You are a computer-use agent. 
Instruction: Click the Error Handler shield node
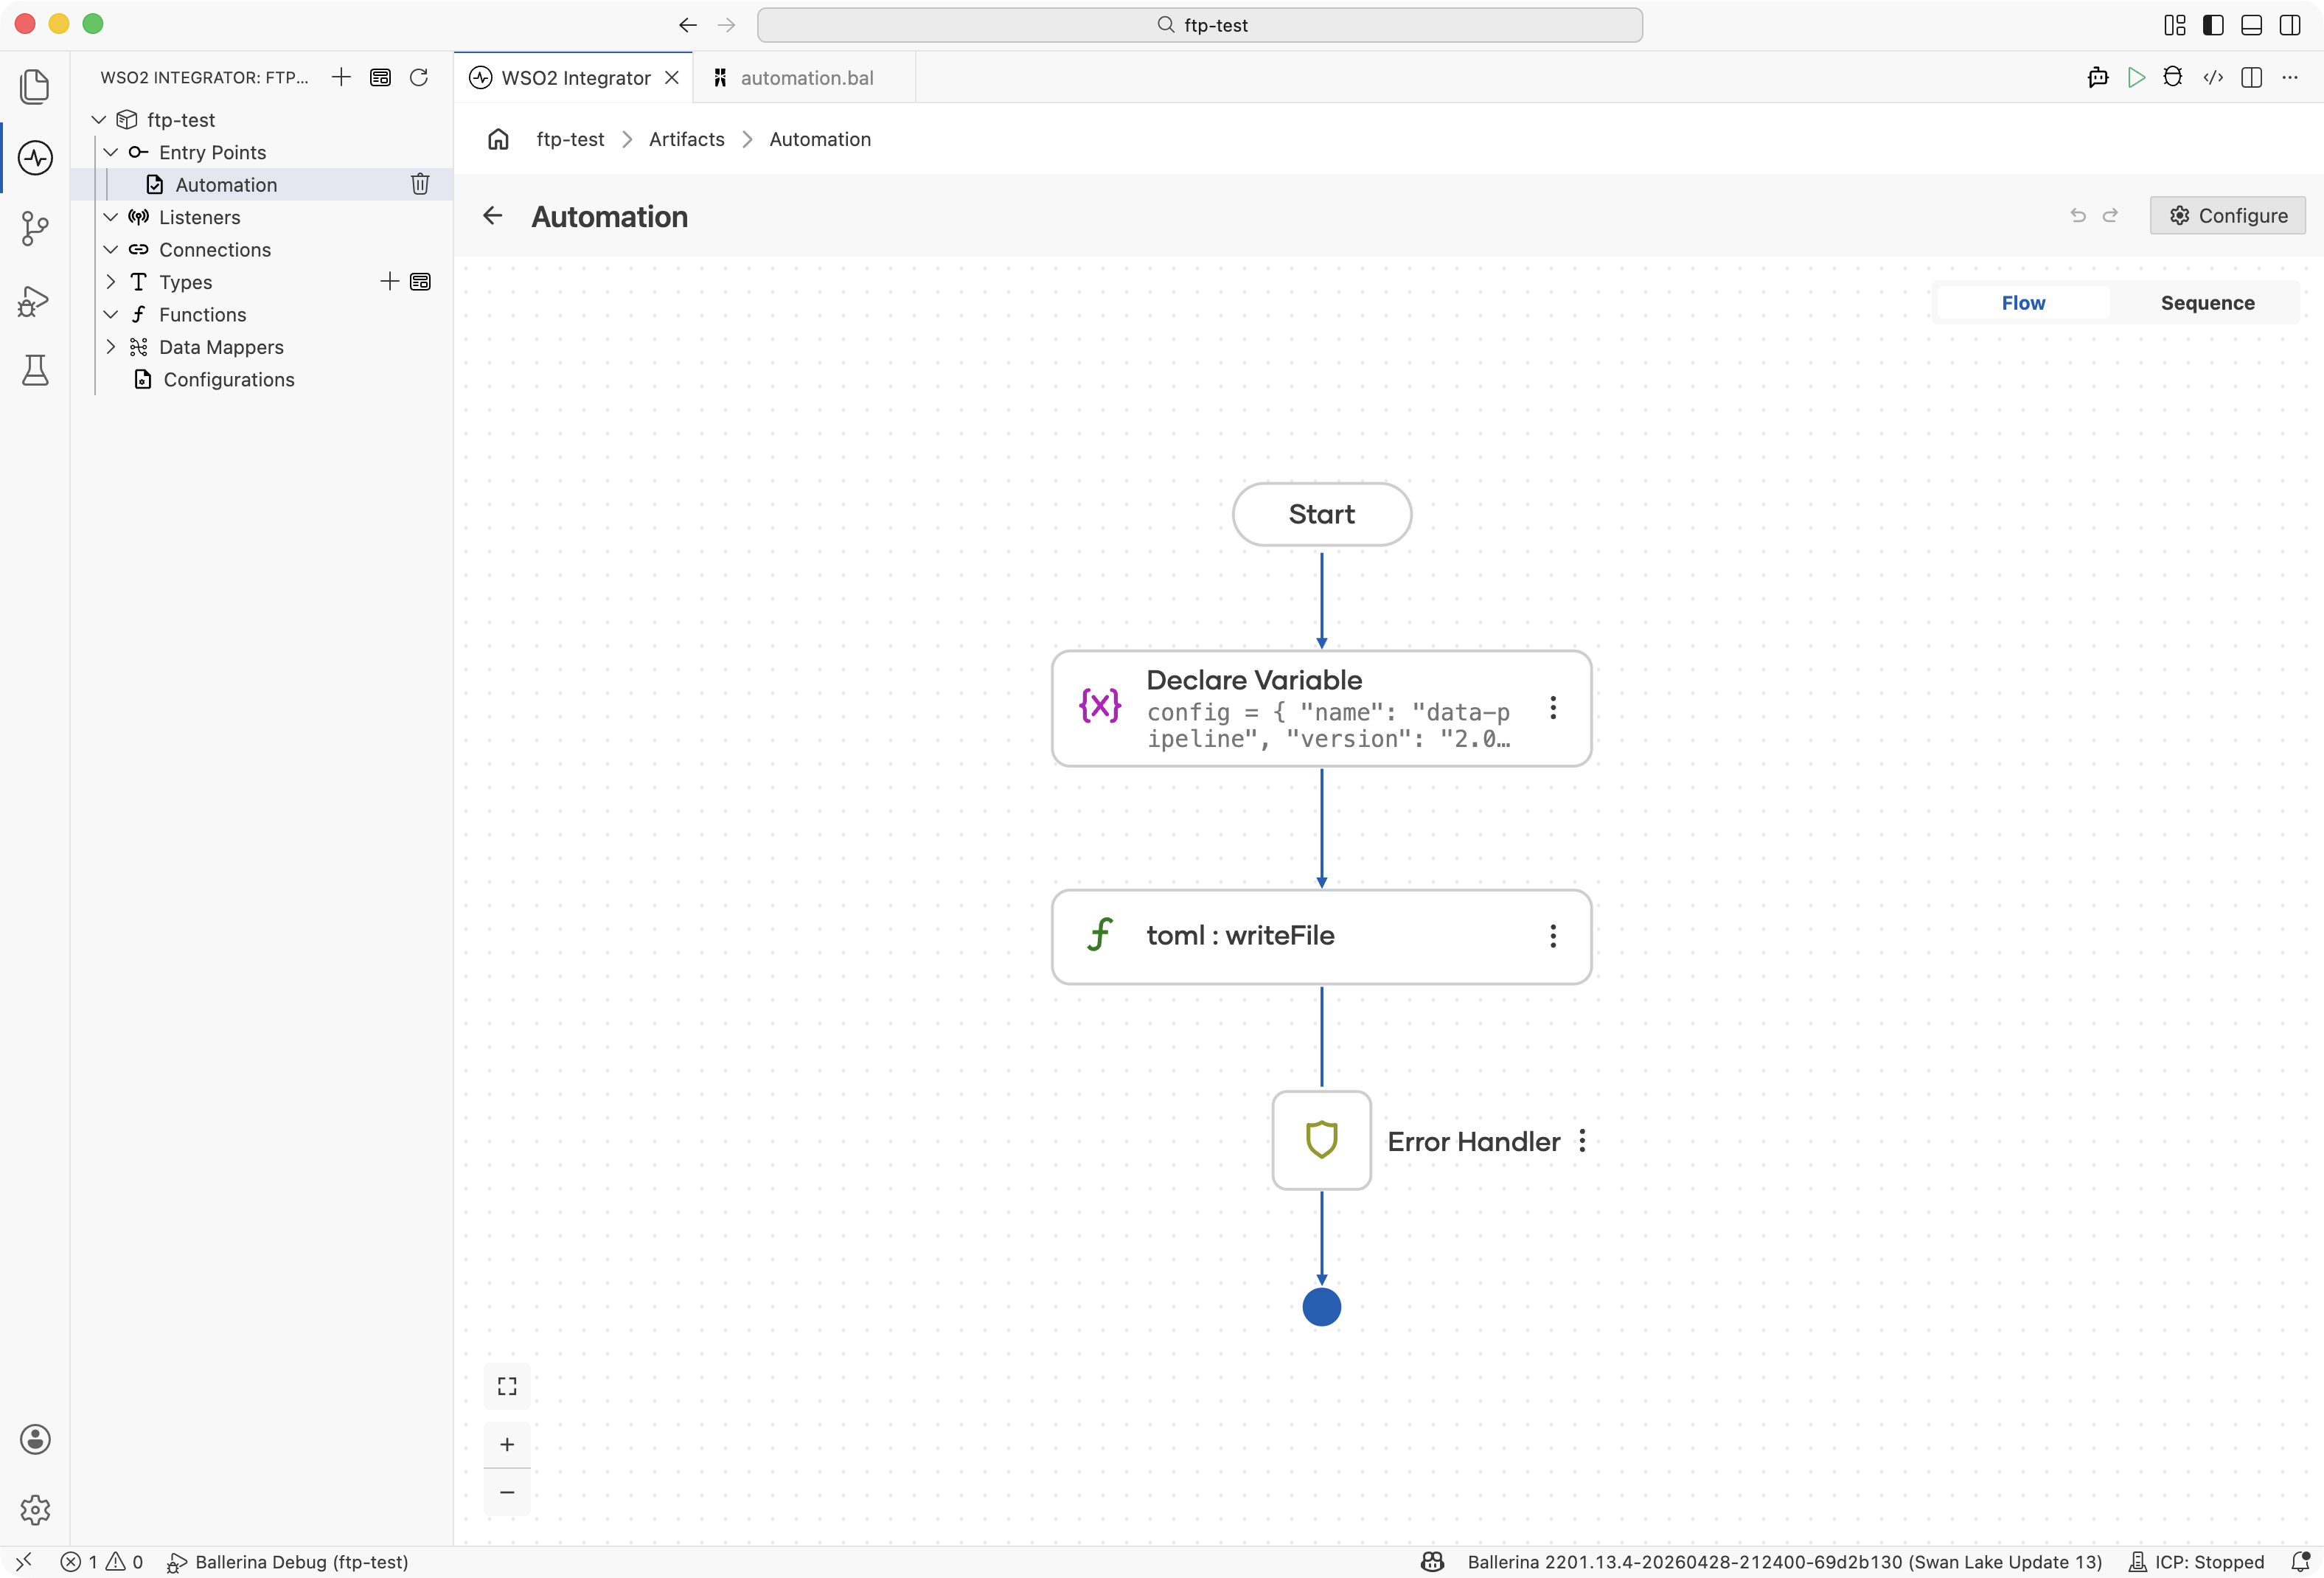[1321, 1140]
